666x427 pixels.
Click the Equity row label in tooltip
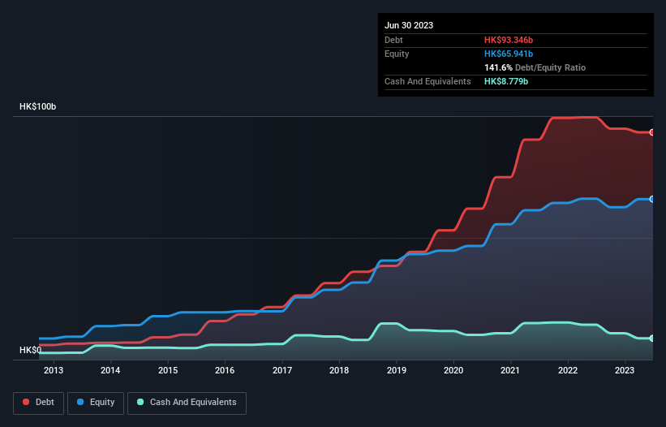(x=397, y=54)
